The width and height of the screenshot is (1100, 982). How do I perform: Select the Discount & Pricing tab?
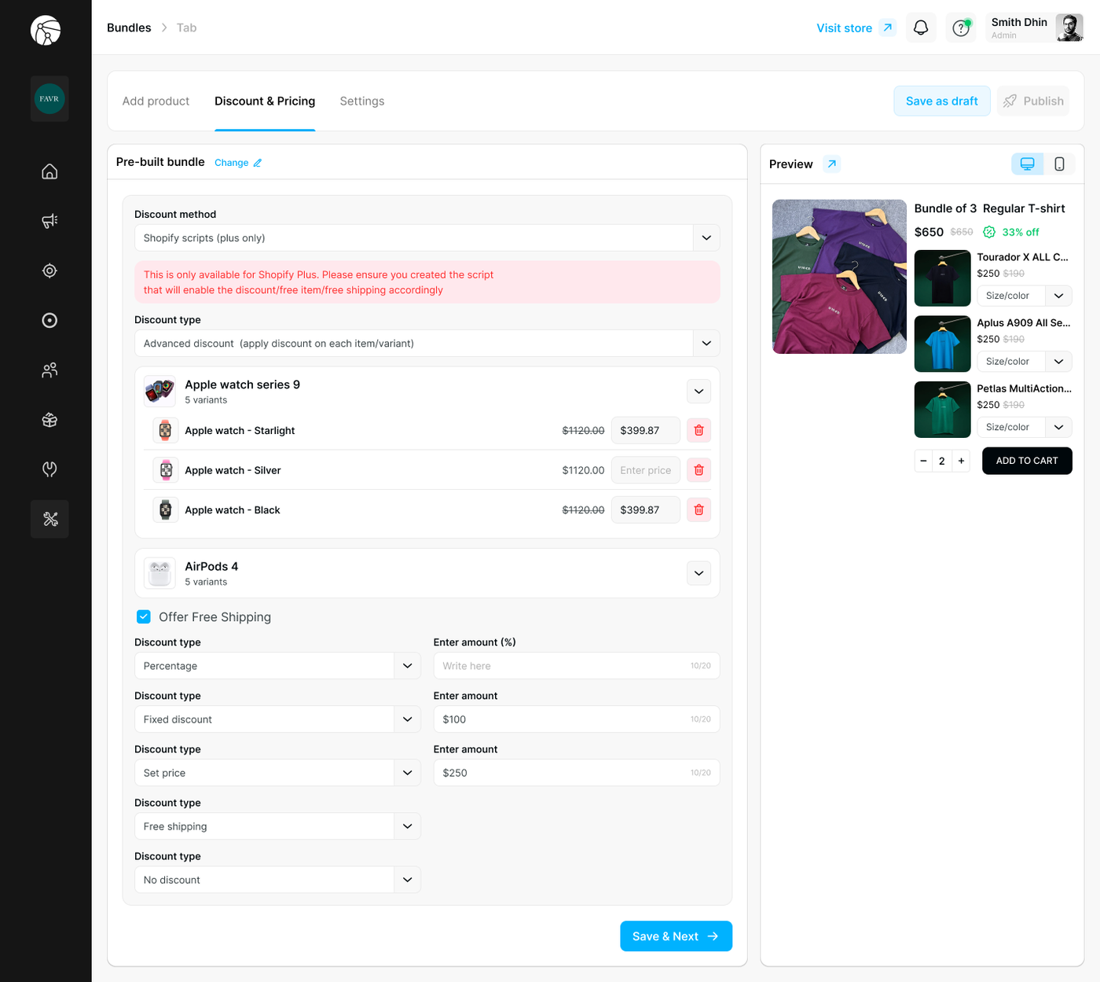coord(265,101)
